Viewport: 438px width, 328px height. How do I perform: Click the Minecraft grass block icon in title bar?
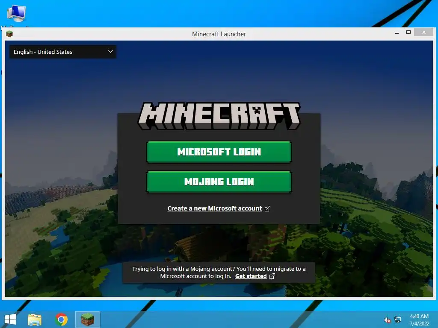pos(9,34)
